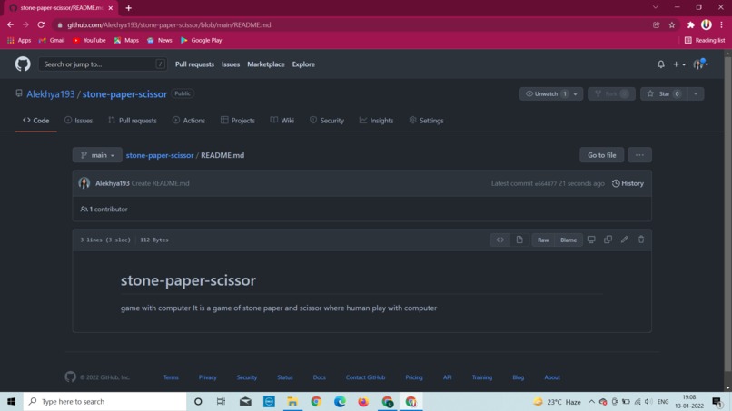View file History
The height and width of the screenshot is (411, 732).
pyautogui.click(x=628, y=183)
